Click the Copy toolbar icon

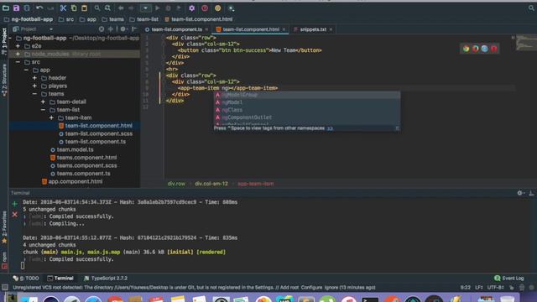(x=74, y=8)
